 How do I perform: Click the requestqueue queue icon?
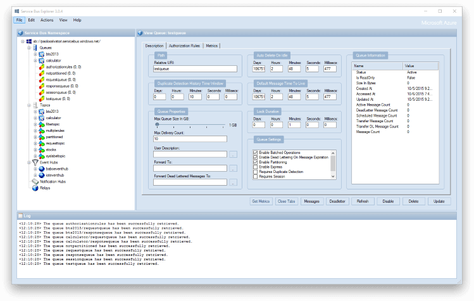[42, 80]
